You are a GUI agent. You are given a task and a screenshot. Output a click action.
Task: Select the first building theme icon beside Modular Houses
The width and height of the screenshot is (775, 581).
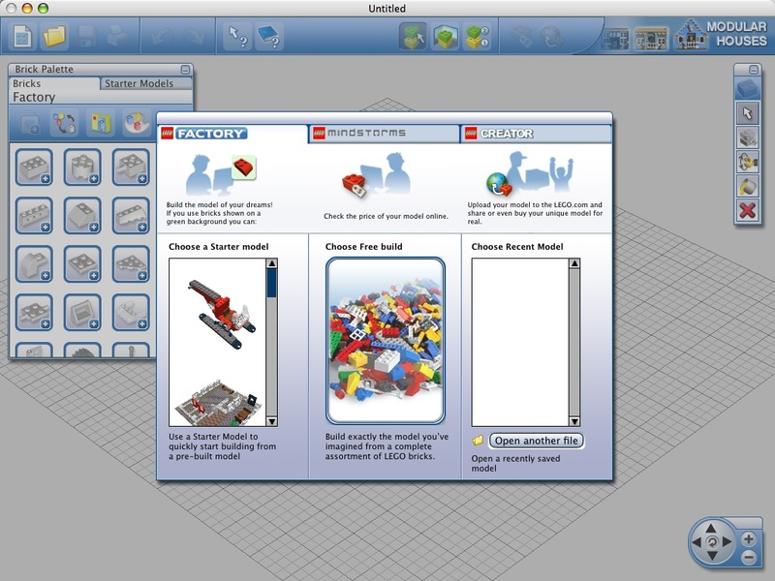(x=615, y=39)
